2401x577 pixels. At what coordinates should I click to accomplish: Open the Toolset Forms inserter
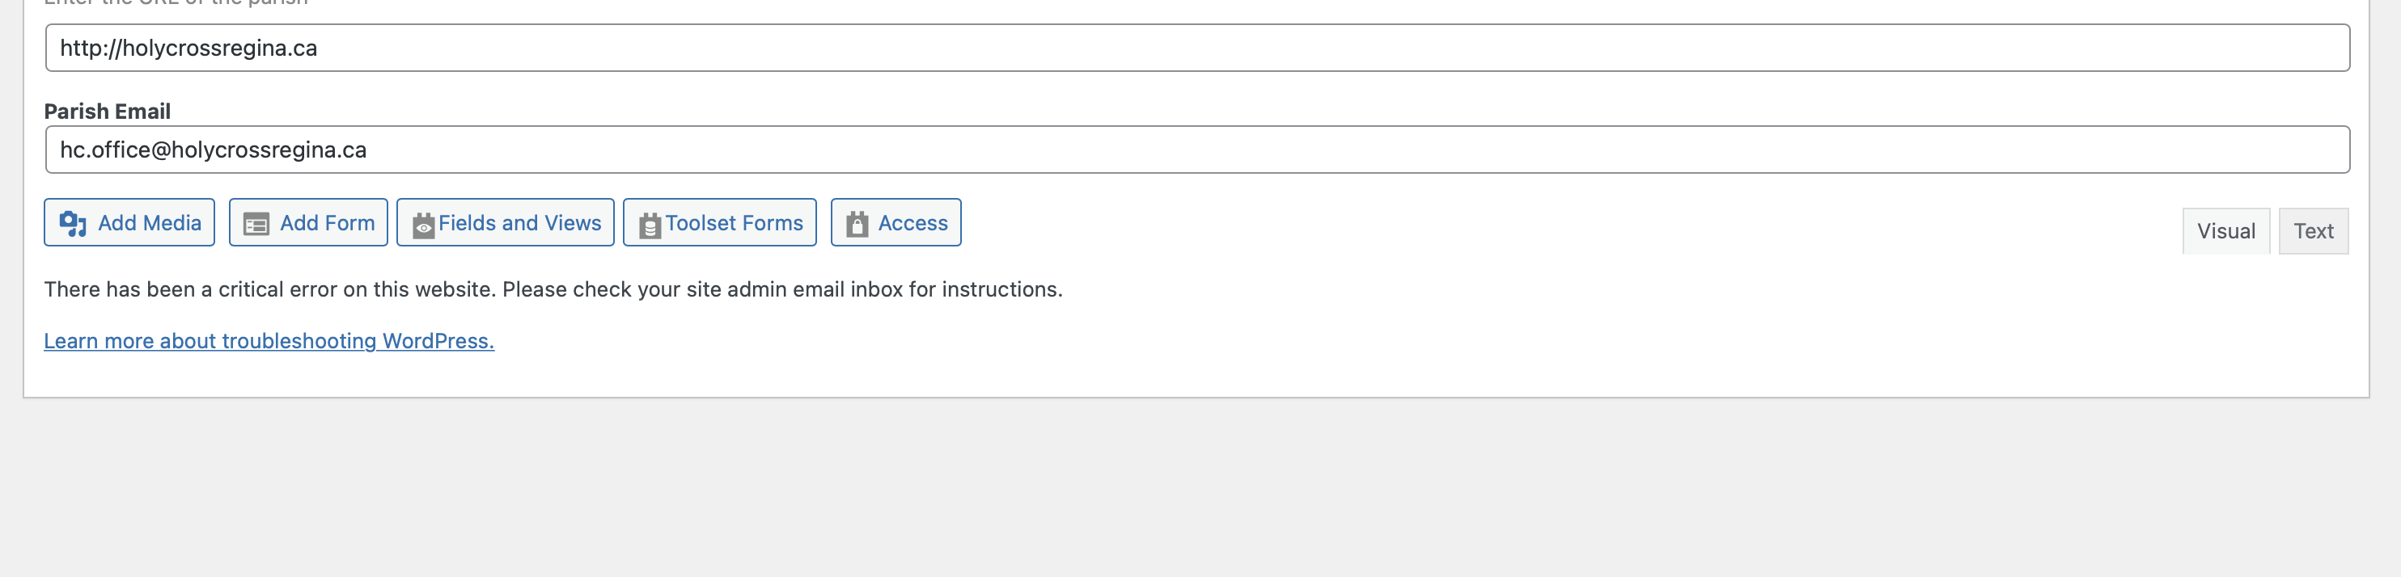pos(719,222)
